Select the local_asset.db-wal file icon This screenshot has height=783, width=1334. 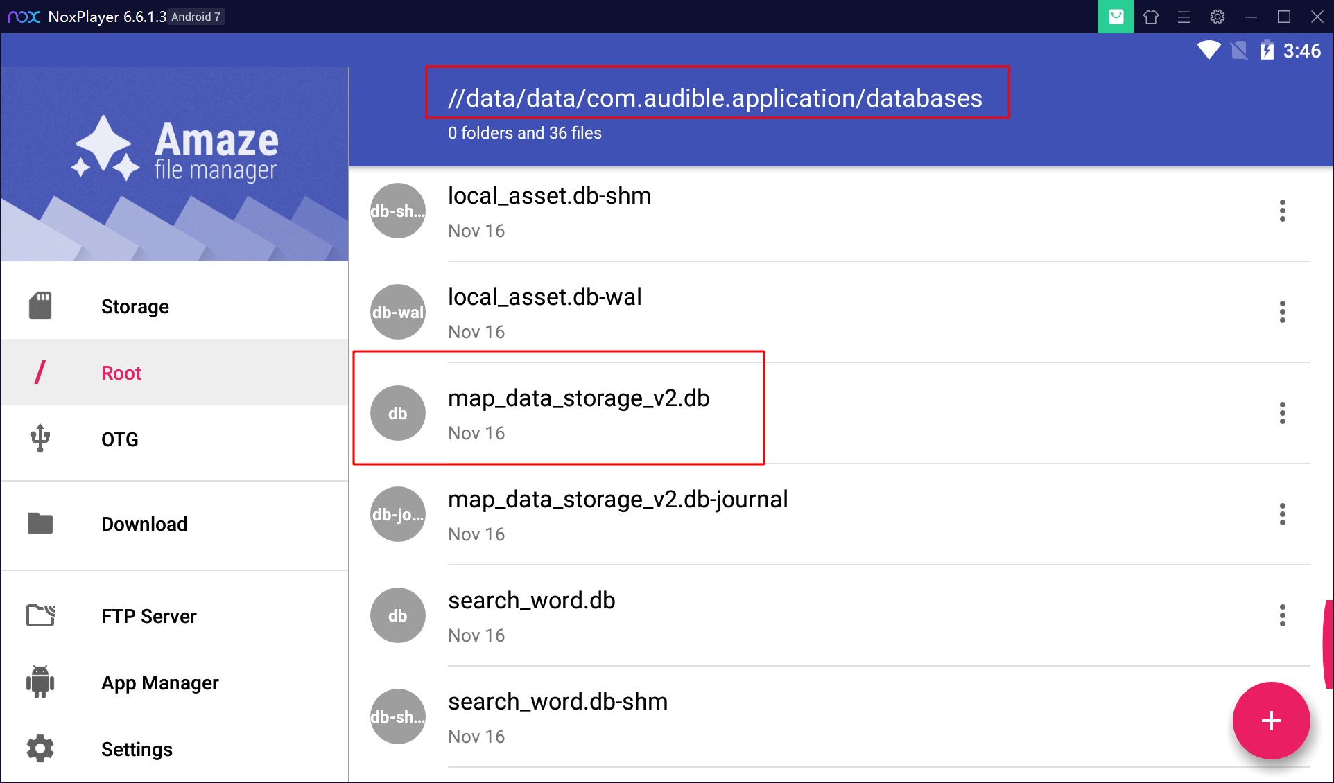pyautogui.click(x=398, y=312)
